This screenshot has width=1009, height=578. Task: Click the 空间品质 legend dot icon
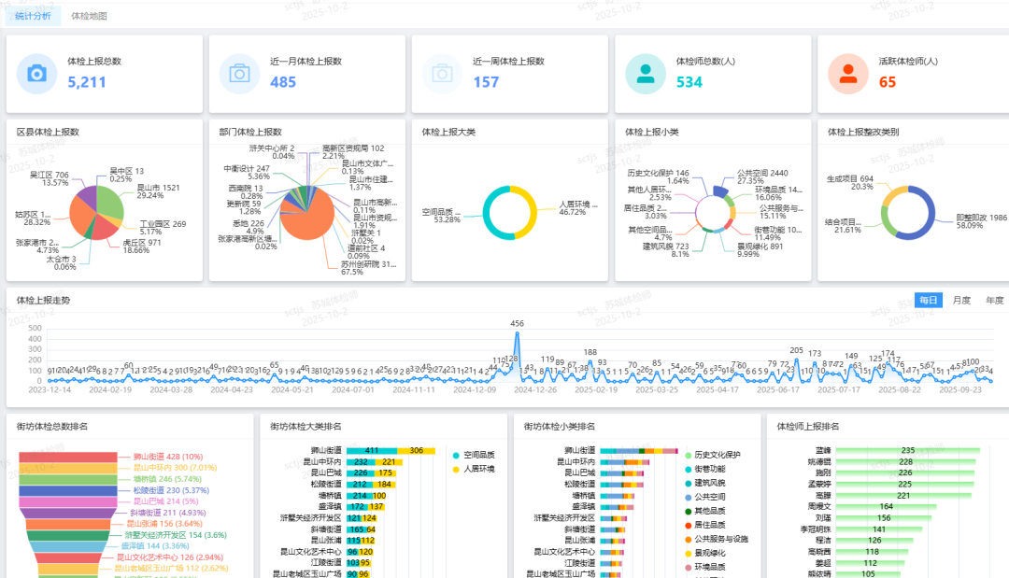tap(456, 455)
